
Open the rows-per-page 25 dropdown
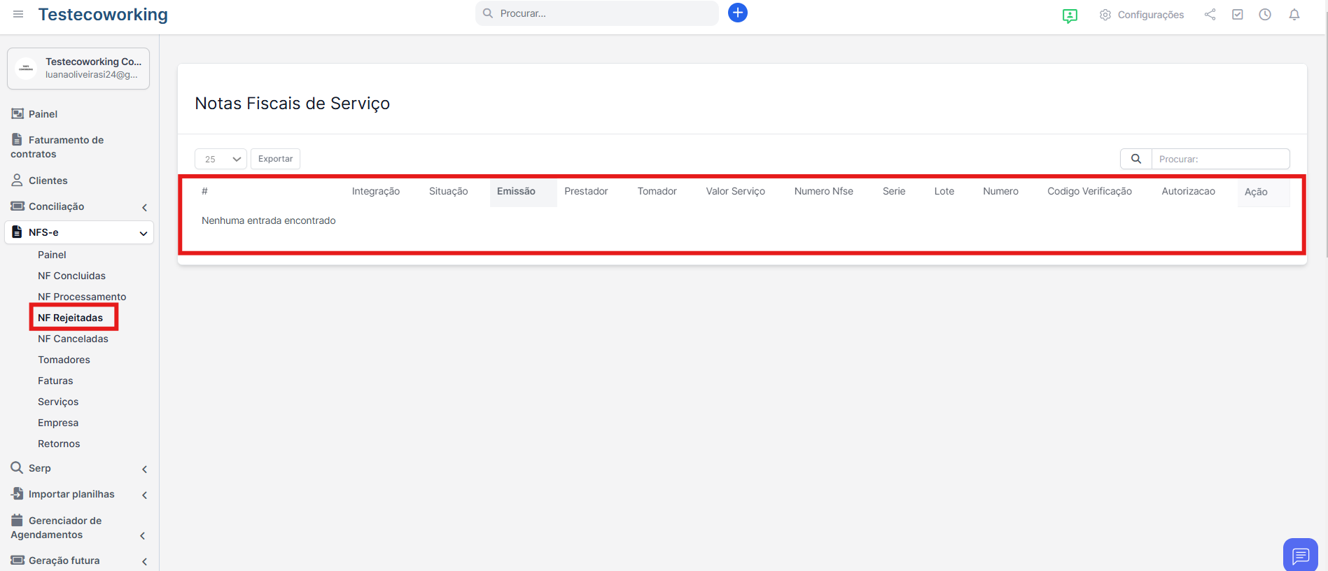[x=221, y=159]
